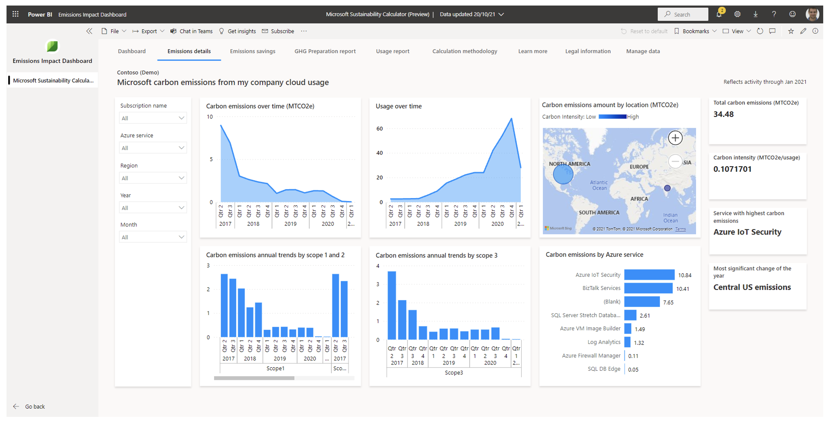This screenshot has height=426, width=832.
Task: Click the feedback smiley icon
Action: click(792, 14)
